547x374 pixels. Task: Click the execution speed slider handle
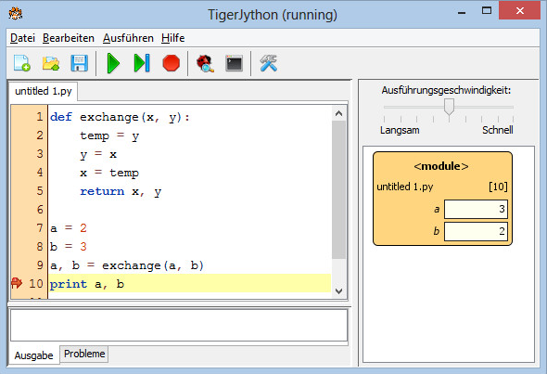tap(449, 107)
